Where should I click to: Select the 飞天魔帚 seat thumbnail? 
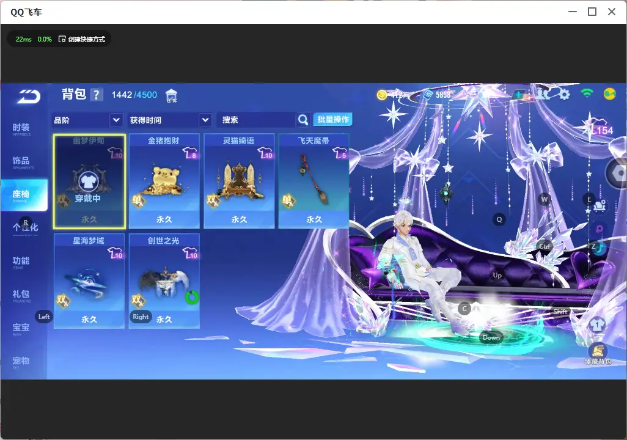point(314,180)
